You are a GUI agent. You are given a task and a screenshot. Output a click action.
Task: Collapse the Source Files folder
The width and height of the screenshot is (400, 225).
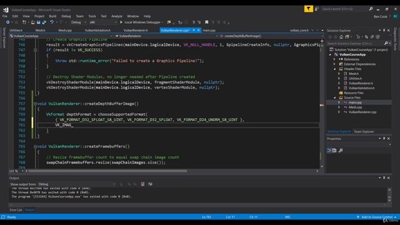(x=334, y=97)
